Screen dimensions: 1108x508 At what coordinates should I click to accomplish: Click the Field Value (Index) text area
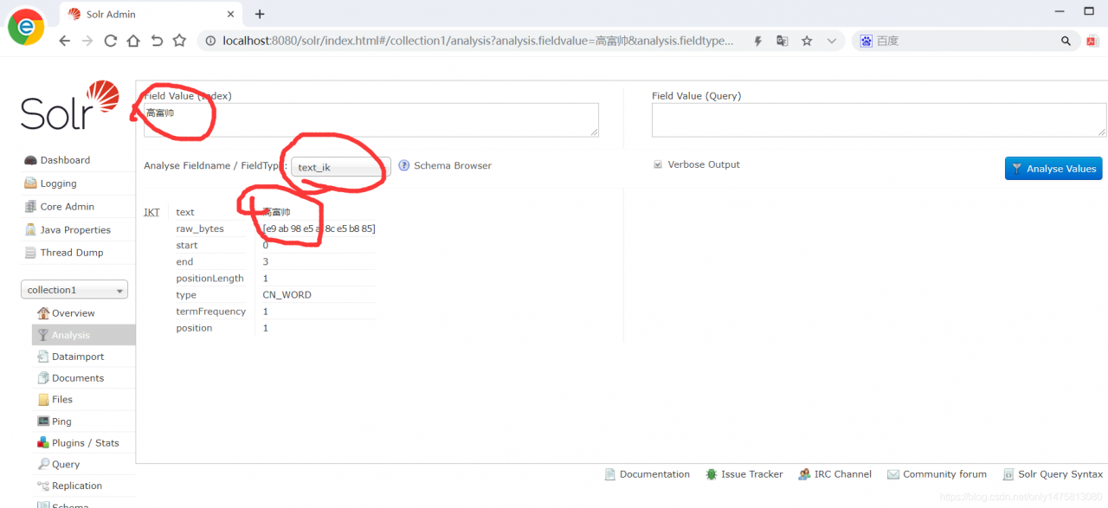pos(371,120)
